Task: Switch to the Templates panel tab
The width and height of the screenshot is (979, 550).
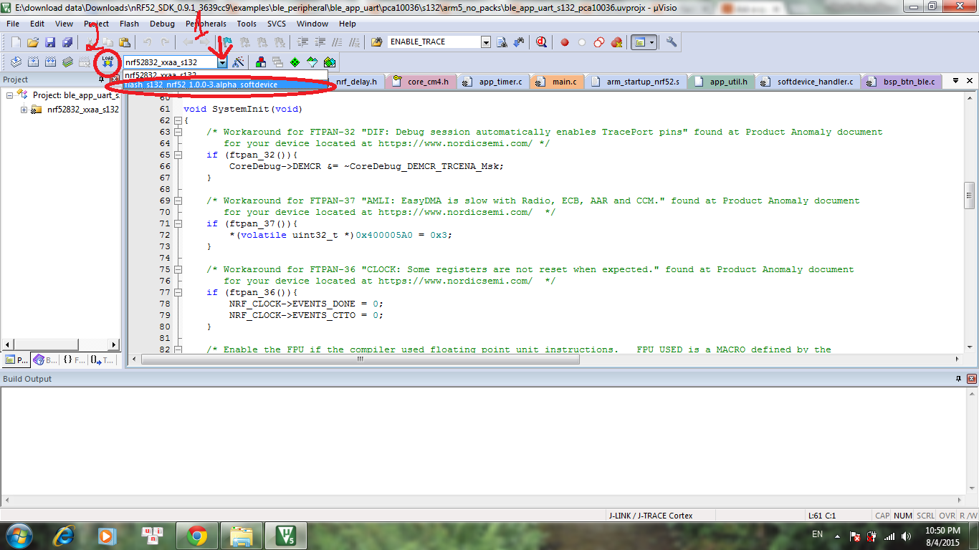Action: tap(102, 360)
